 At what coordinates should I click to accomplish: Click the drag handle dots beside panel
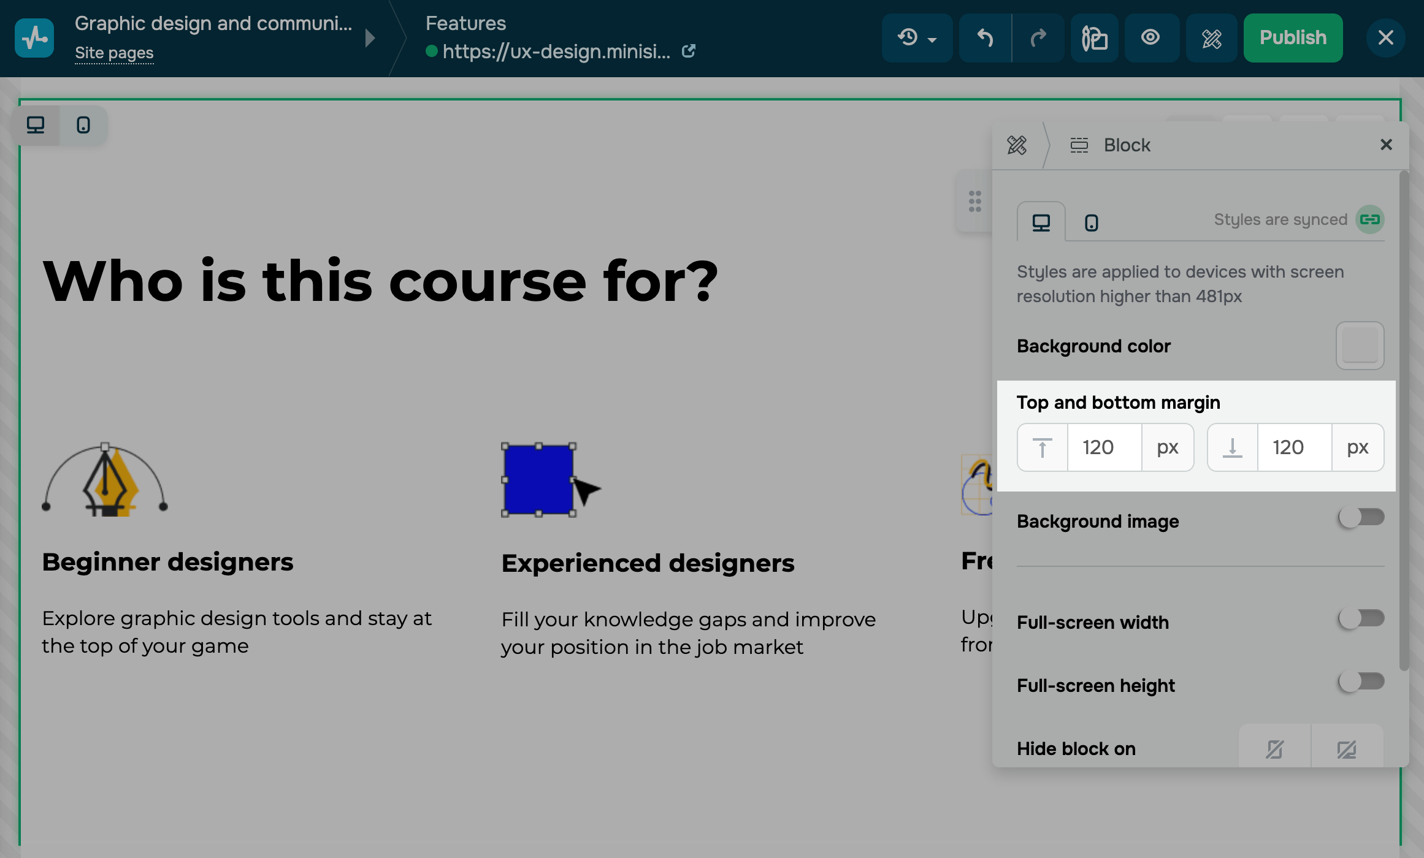coord(974,201)
